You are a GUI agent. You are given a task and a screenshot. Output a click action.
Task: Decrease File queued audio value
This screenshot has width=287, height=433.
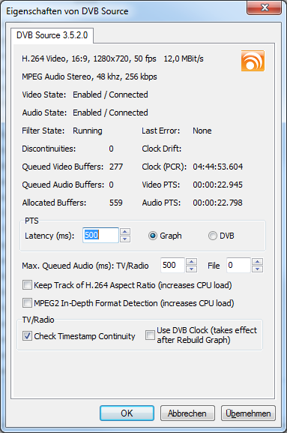[x=258, y=269]
